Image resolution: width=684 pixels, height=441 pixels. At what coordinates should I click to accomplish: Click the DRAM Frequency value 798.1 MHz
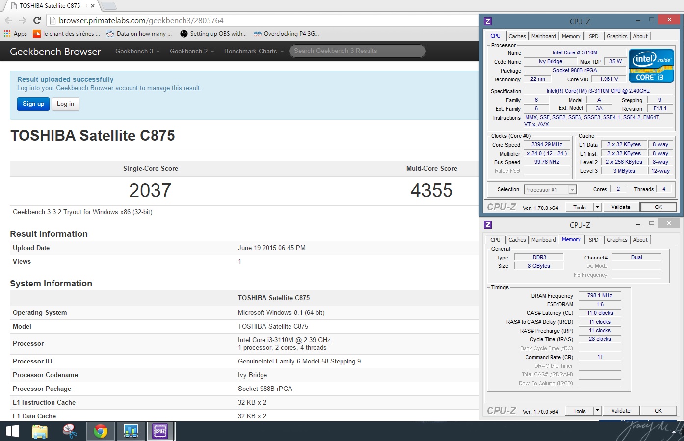(600, 295)
